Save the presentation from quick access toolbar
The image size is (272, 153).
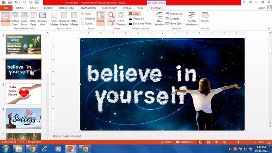[x=10, y=3]
